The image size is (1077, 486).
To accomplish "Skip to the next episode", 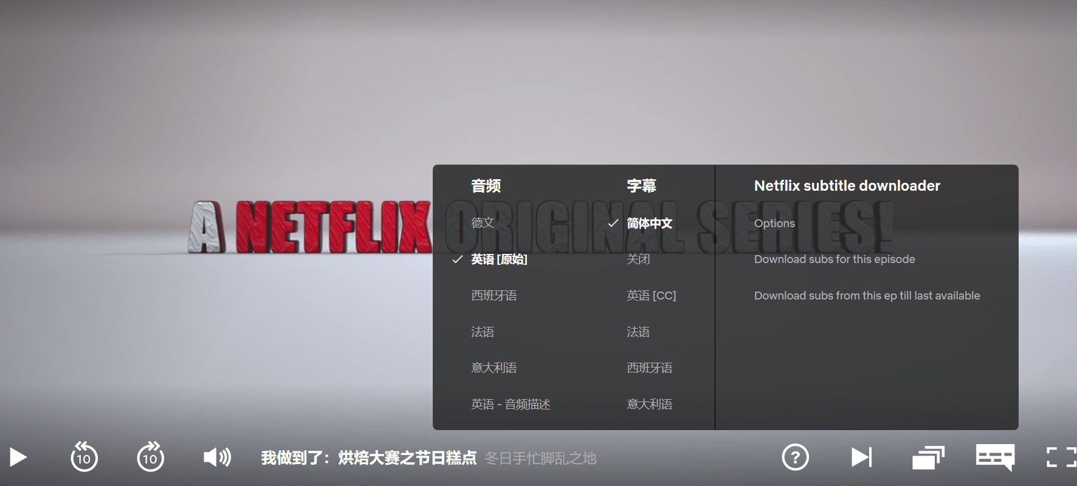I will point(861,457).
